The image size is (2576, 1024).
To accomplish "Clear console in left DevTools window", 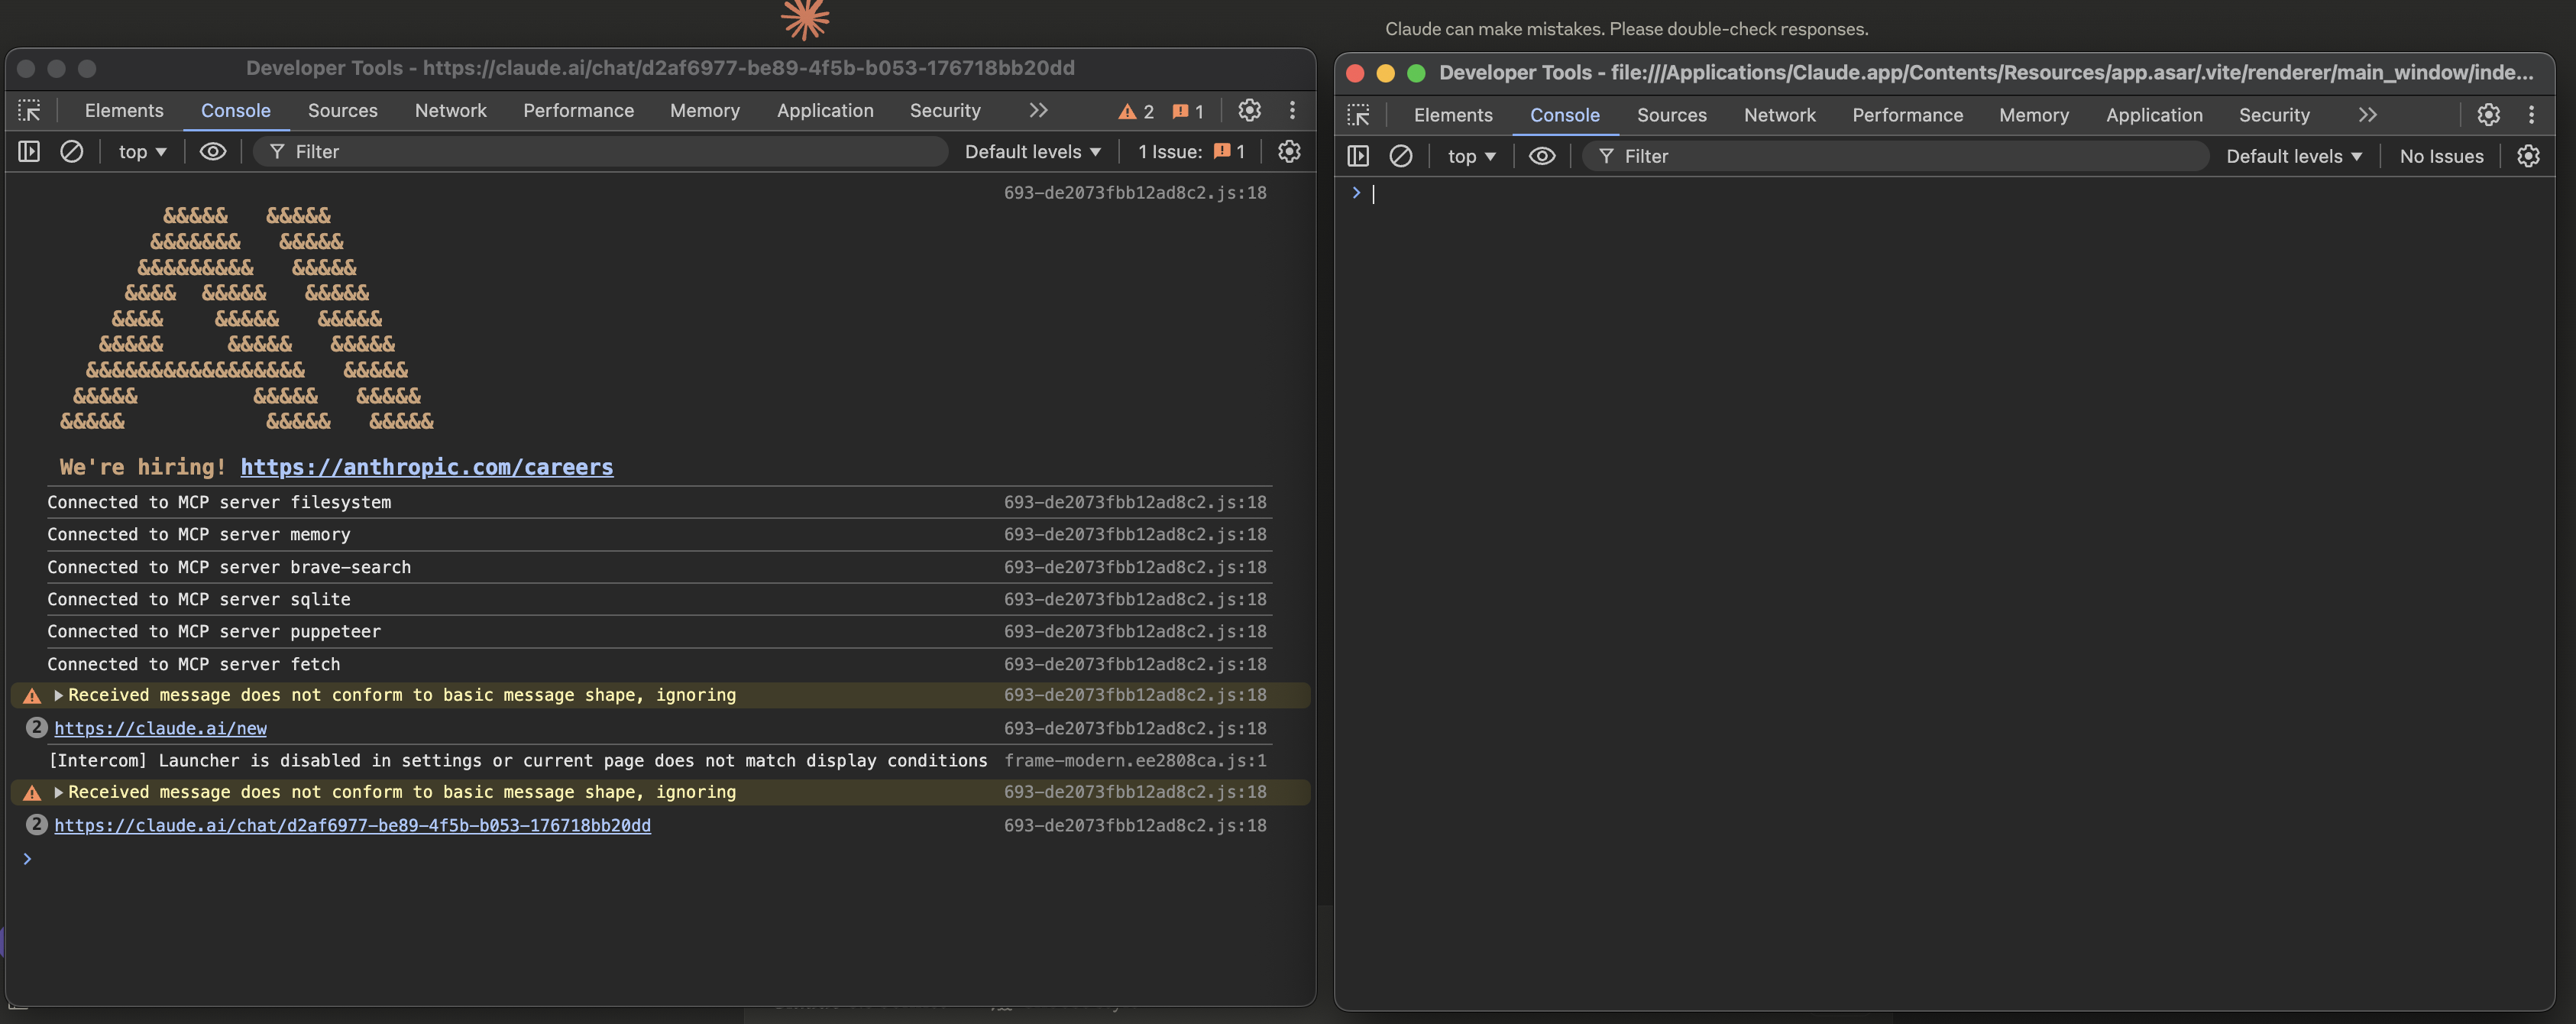I will 71,151.
